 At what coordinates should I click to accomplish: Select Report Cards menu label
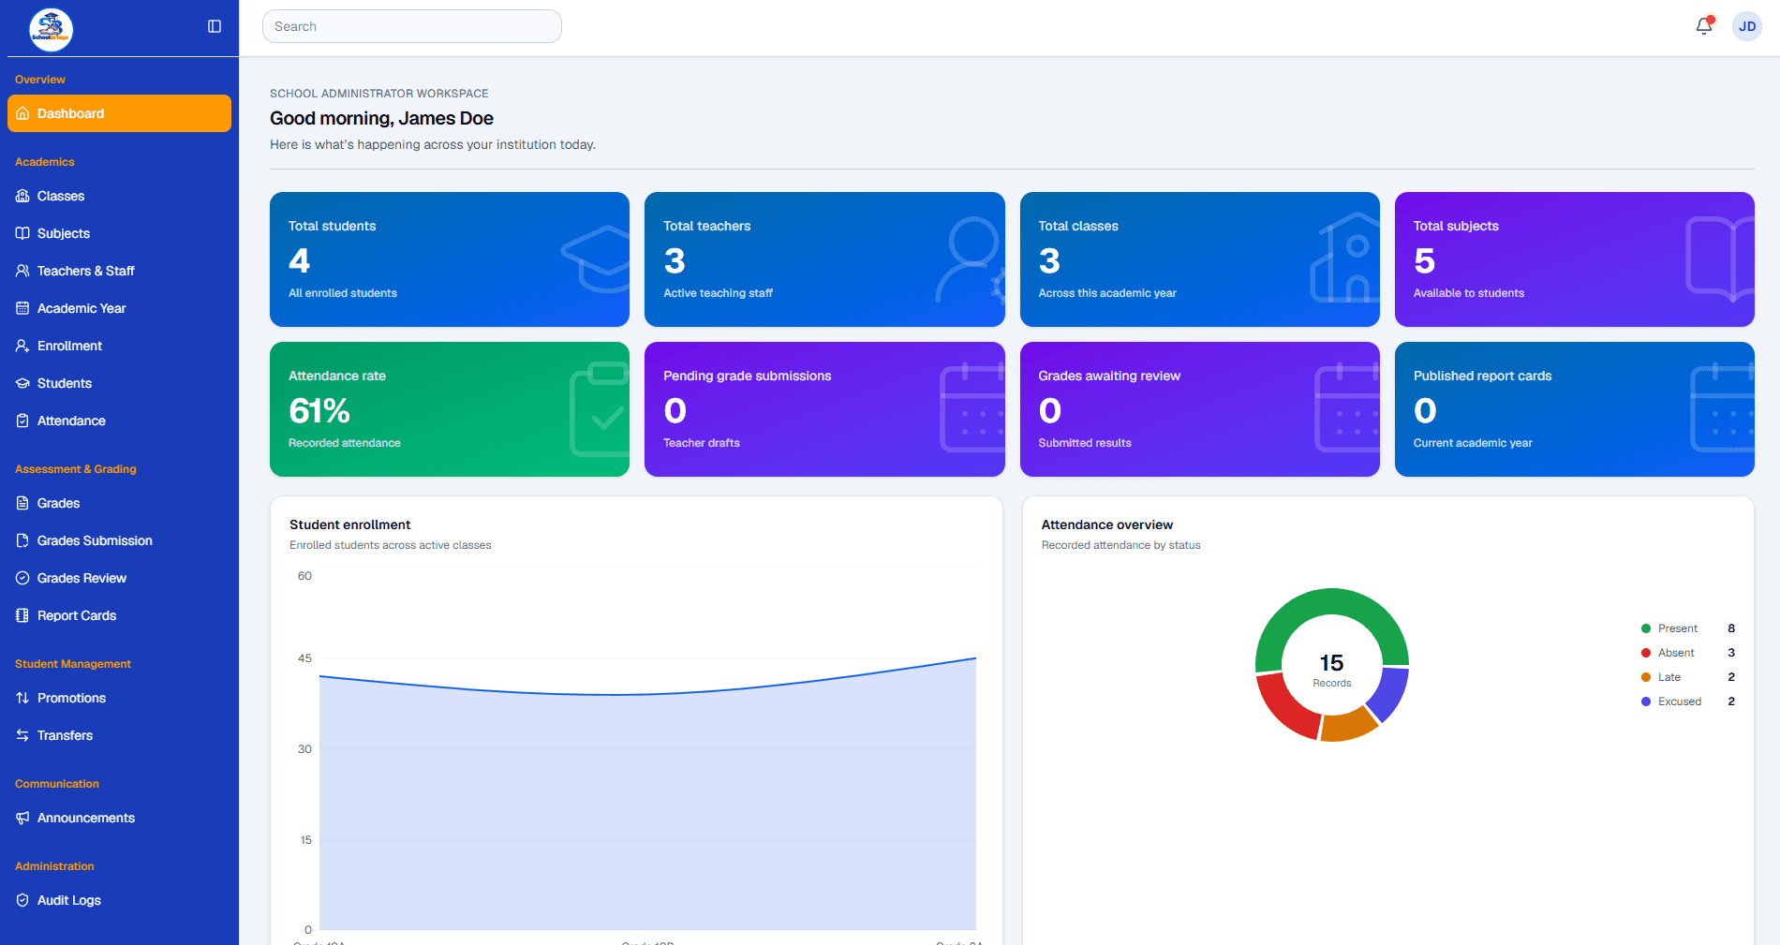pyautogui.click(x=77, y=615)
